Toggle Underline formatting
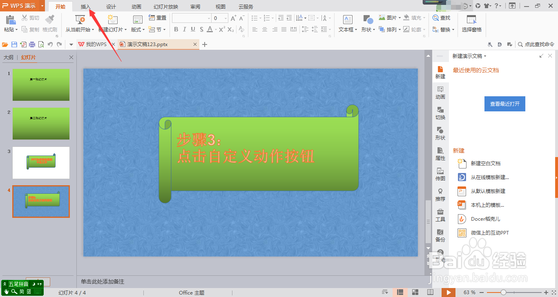 192,29
